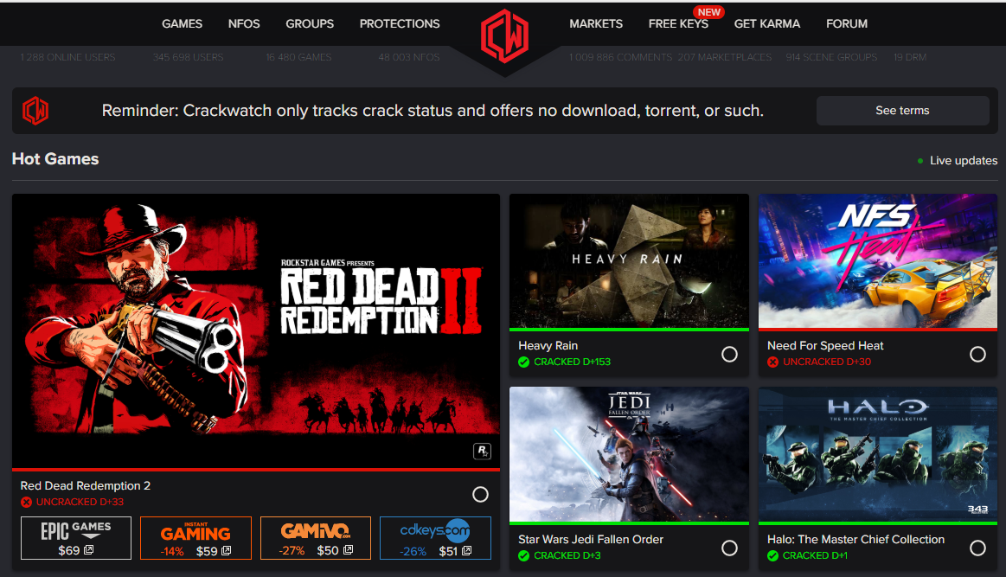The image size is (1006, 577).
Task: Click the UNCRACKED D+30 status text
Action: 827,362
